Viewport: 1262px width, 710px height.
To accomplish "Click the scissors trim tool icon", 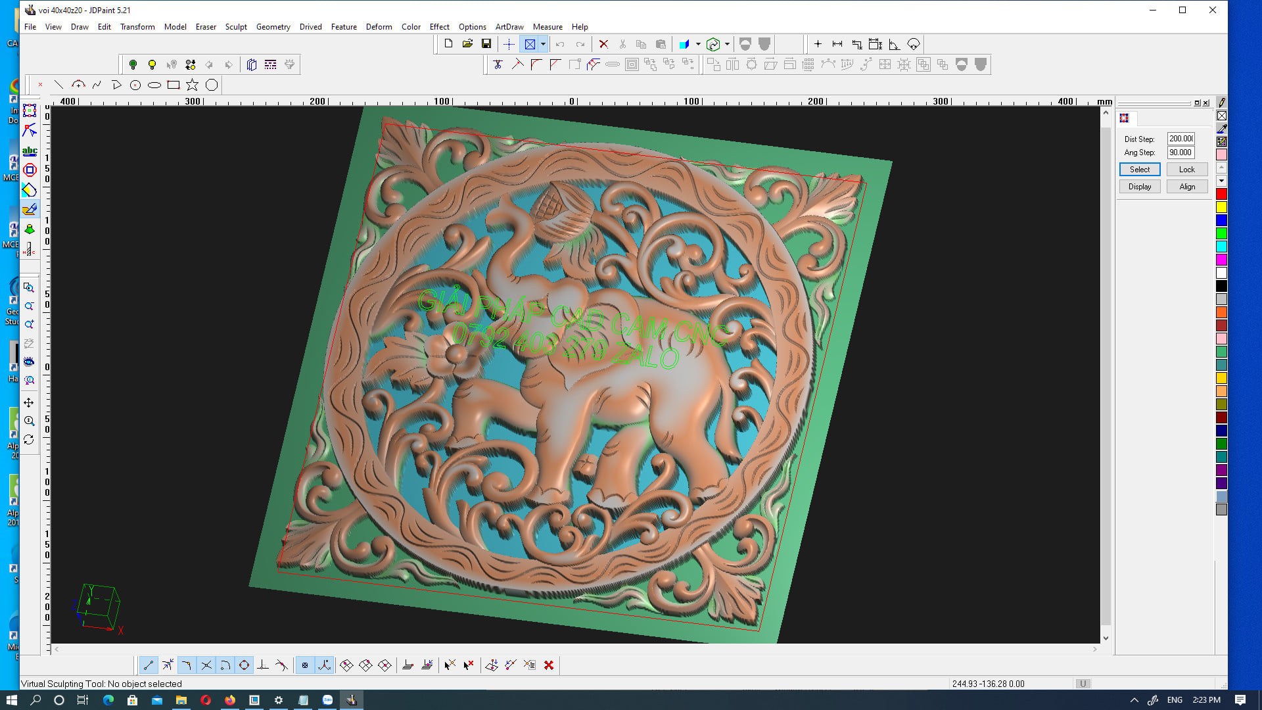I will click(x=498, y=64).
